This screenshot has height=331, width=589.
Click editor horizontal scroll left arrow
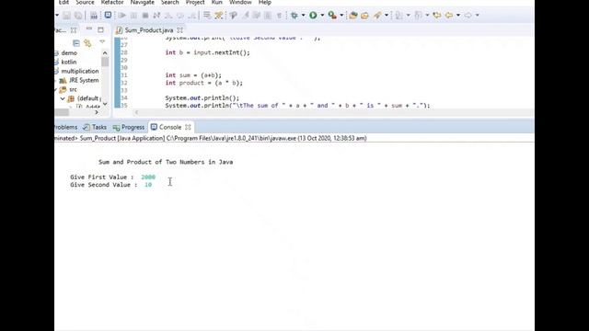click(x=136, y=112)
